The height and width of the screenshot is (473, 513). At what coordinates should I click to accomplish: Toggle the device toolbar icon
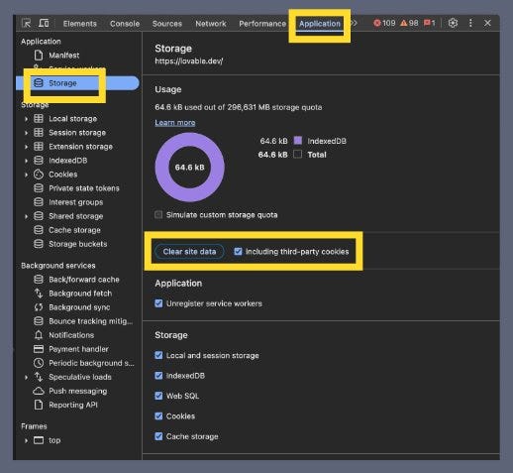pos(44,23)
